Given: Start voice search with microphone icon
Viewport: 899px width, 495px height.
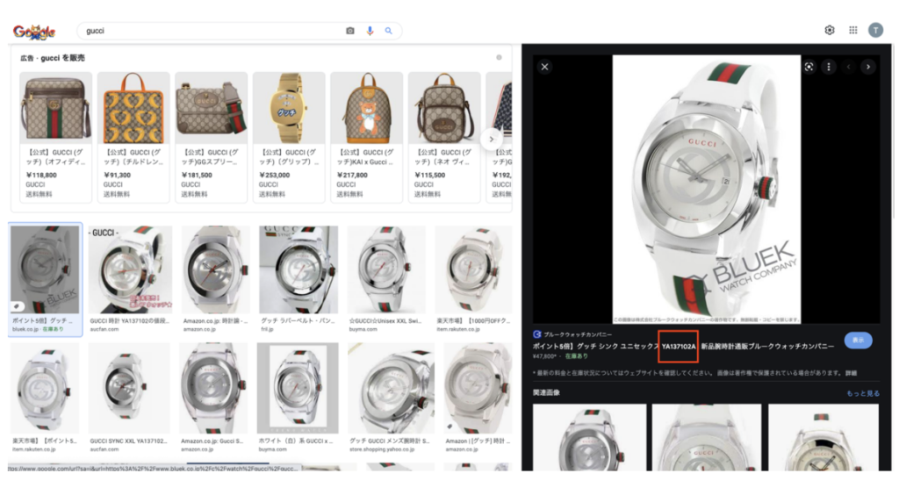Looking at the screenshot, I should pos(370,31).
